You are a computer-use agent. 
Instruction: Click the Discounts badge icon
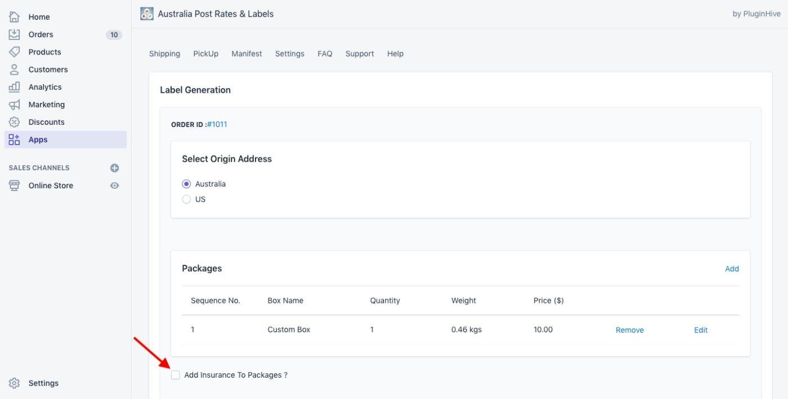click(15, 122)
